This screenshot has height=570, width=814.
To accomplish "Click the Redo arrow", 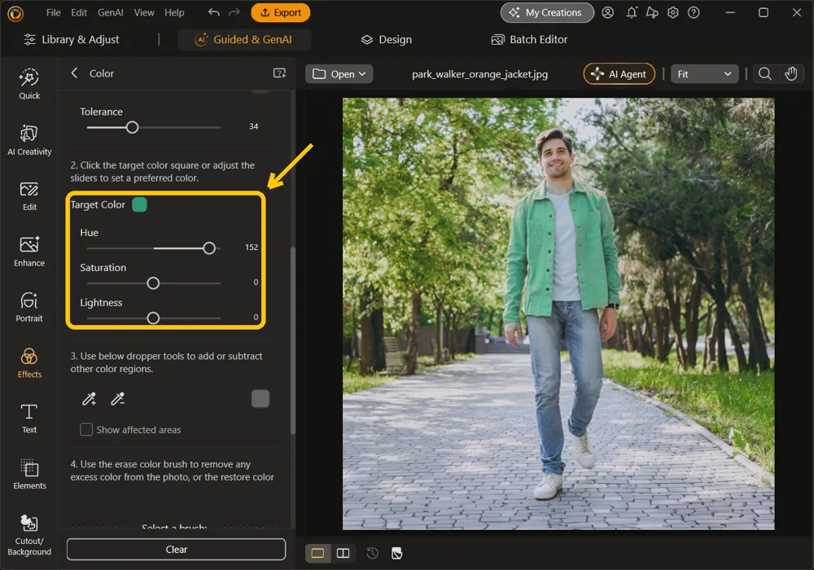I will coord(234,12).
